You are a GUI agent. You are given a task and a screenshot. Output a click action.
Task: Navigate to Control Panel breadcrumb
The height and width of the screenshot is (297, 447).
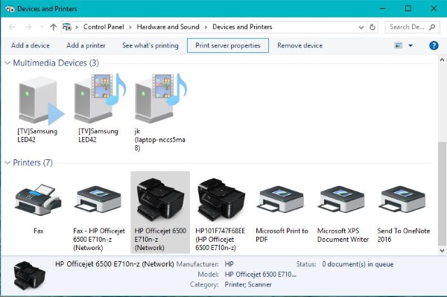click(104, 27)
